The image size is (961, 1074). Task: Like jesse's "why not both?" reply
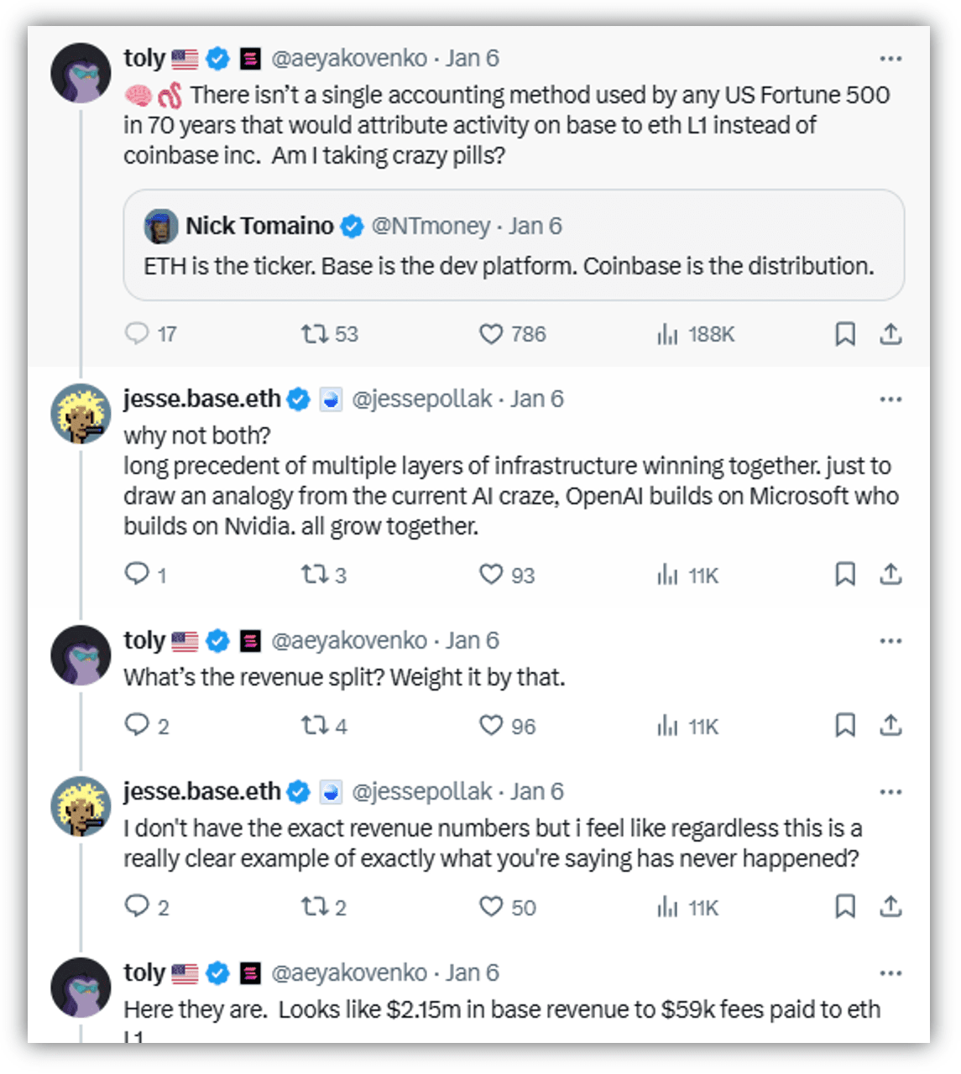click(491, 575)
